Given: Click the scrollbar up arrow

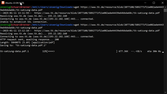Looking at the screenshot, I should [x=165, y=7].
